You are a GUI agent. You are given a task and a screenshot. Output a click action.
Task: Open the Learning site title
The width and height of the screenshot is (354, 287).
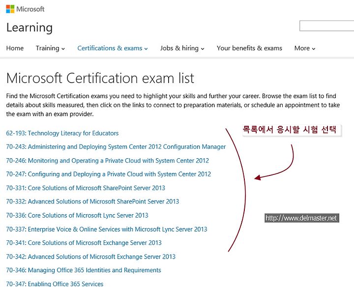[x=29, y=28]
